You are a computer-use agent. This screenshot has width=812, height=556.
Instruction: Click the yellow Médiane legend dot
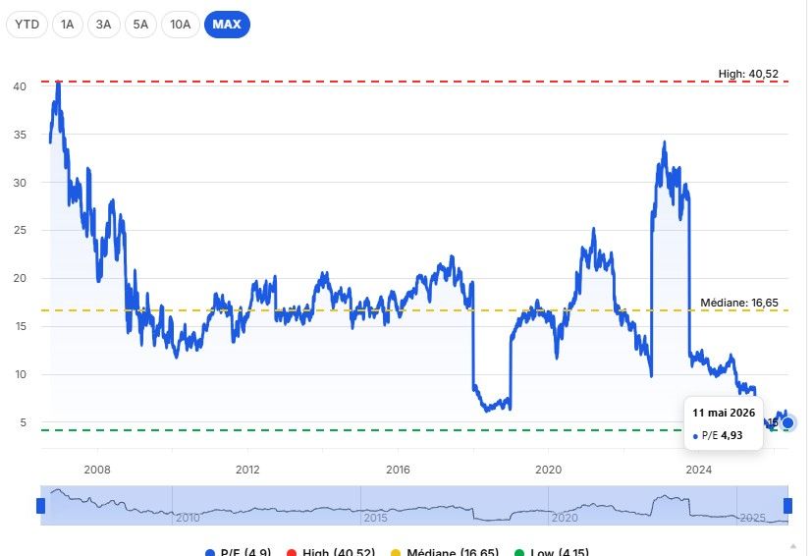396,553
